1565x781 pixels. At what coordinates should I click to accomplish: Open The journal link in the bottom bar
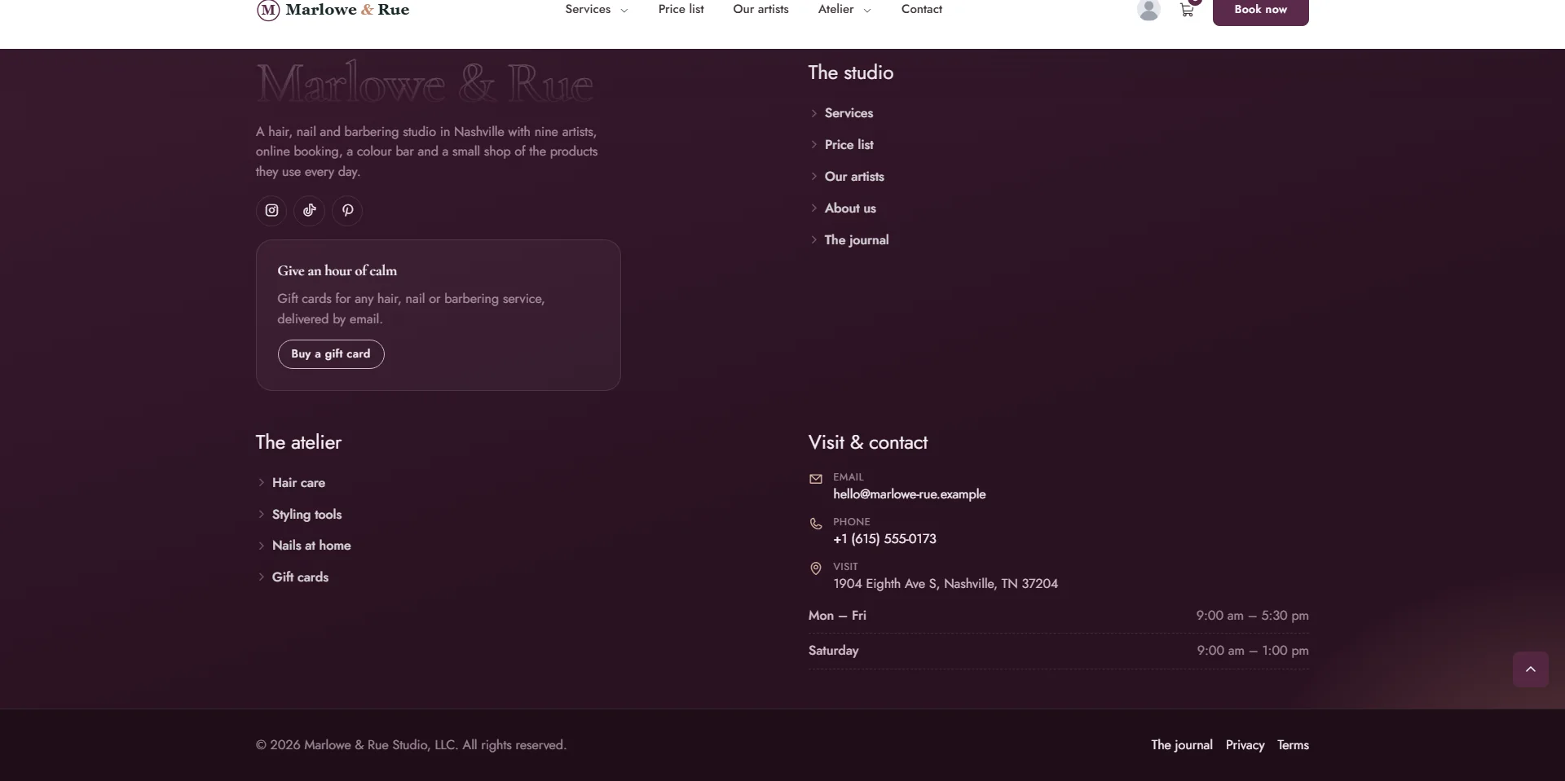point(1181,745)
